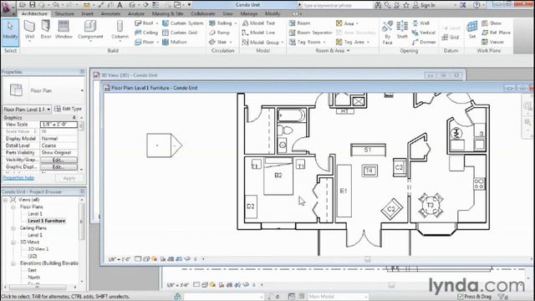Select Level 1 Furniture in browser
This screenshot has height=301, width=535.
pyautogui.click(x=47, y=221)
